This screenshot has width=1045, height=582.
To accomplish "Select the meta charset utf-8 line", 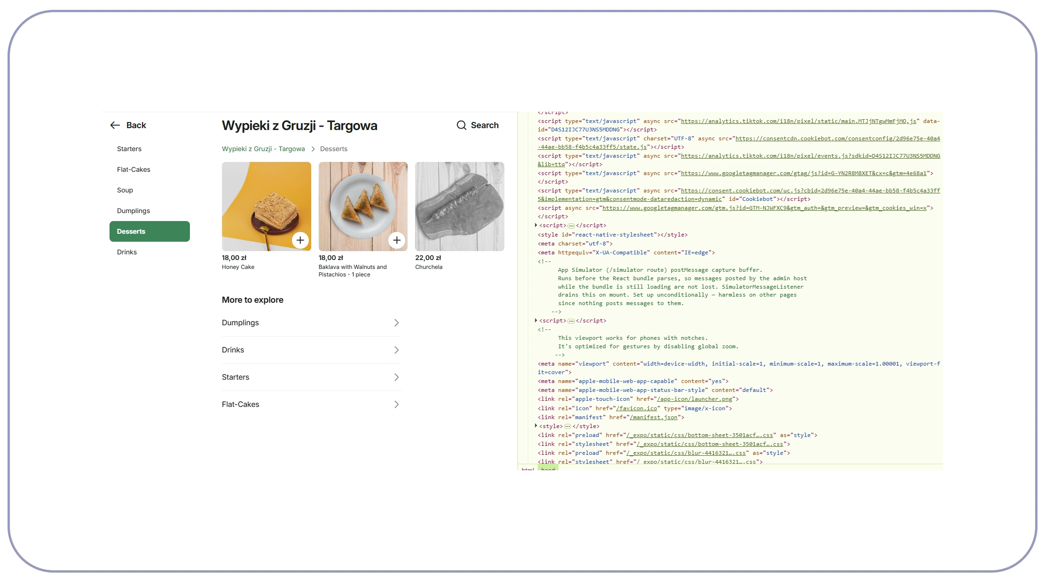I will pyautogui.click(x=575, y=244).
